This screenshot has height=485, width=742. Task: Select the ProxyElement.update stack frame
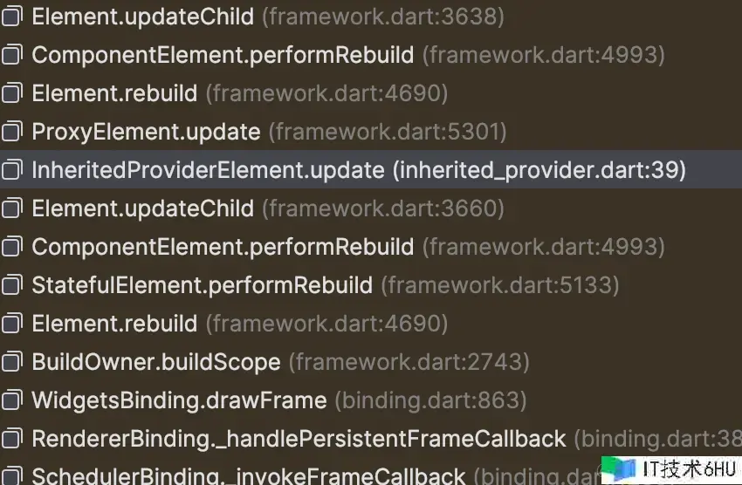pos(146,133)
